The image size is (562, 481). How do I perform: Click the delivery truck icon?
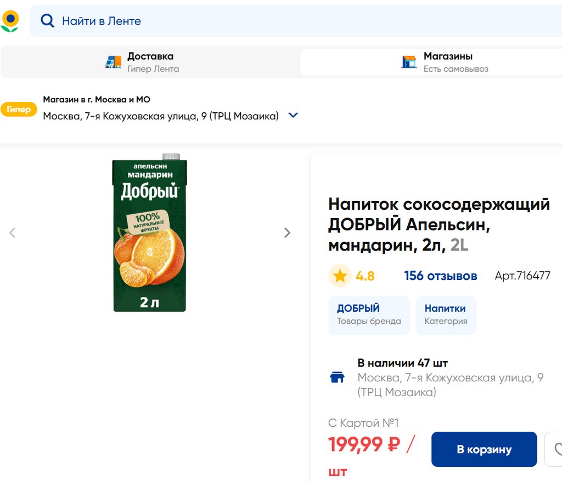click(113, 62)
